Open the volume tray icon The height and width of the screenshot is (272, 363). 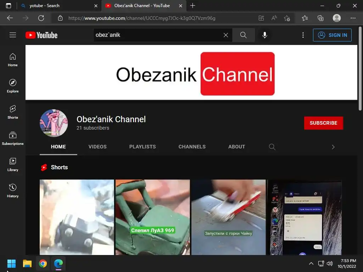330,263
